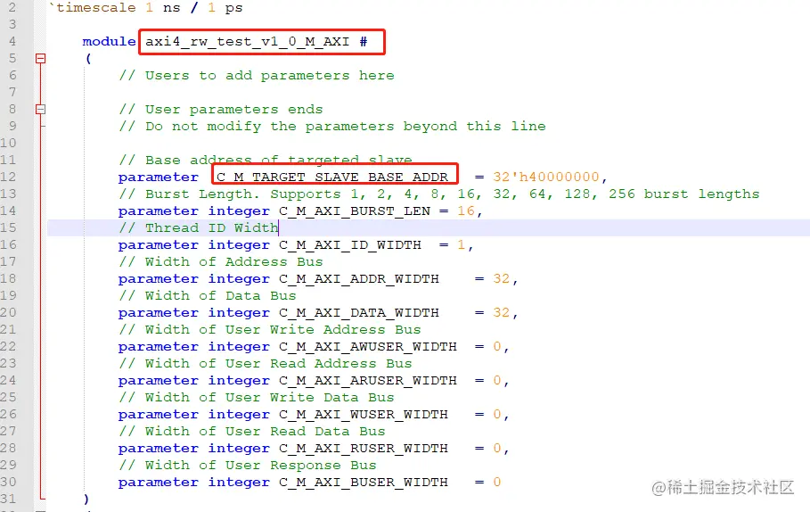Click parameter C_M_AXI_BUSER_WIDTH
Viewport: 810px width, 512px height.
coord(364,482)
